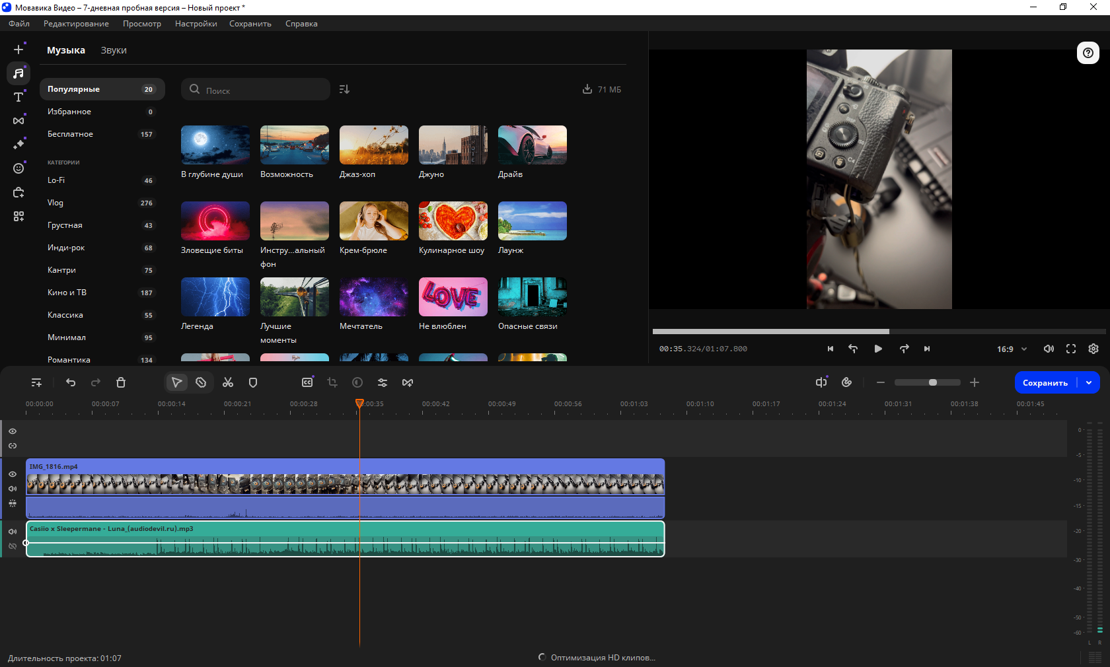The height and width of the screenshot is (667, 1110).
Task: Open the 16:9 aspect ratio dropdown
Action: pos(1012,349)
